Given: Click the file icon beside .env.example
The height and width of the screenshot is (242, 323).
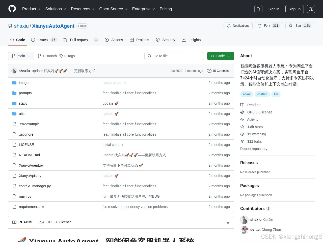Looking at the screenshot, I should [x=14, y=124].
